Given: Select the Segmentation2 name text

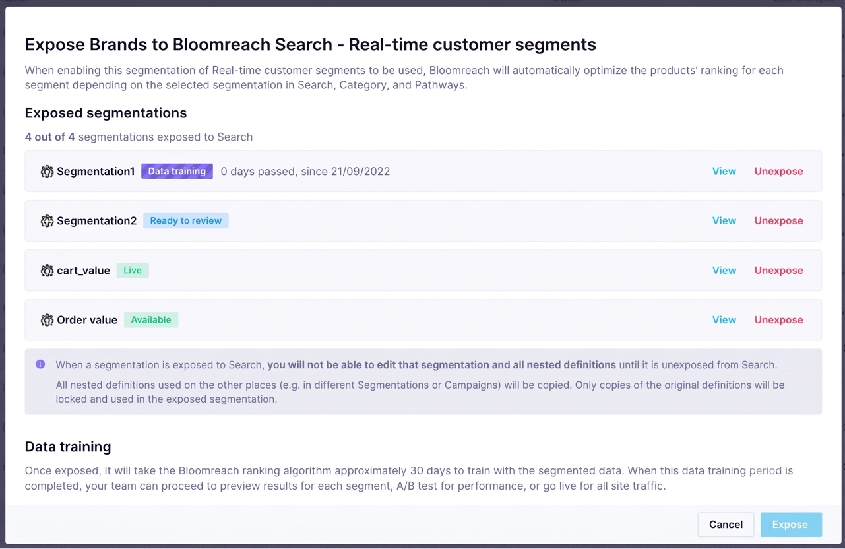Looking at the screenshot, I should [97, 220].
